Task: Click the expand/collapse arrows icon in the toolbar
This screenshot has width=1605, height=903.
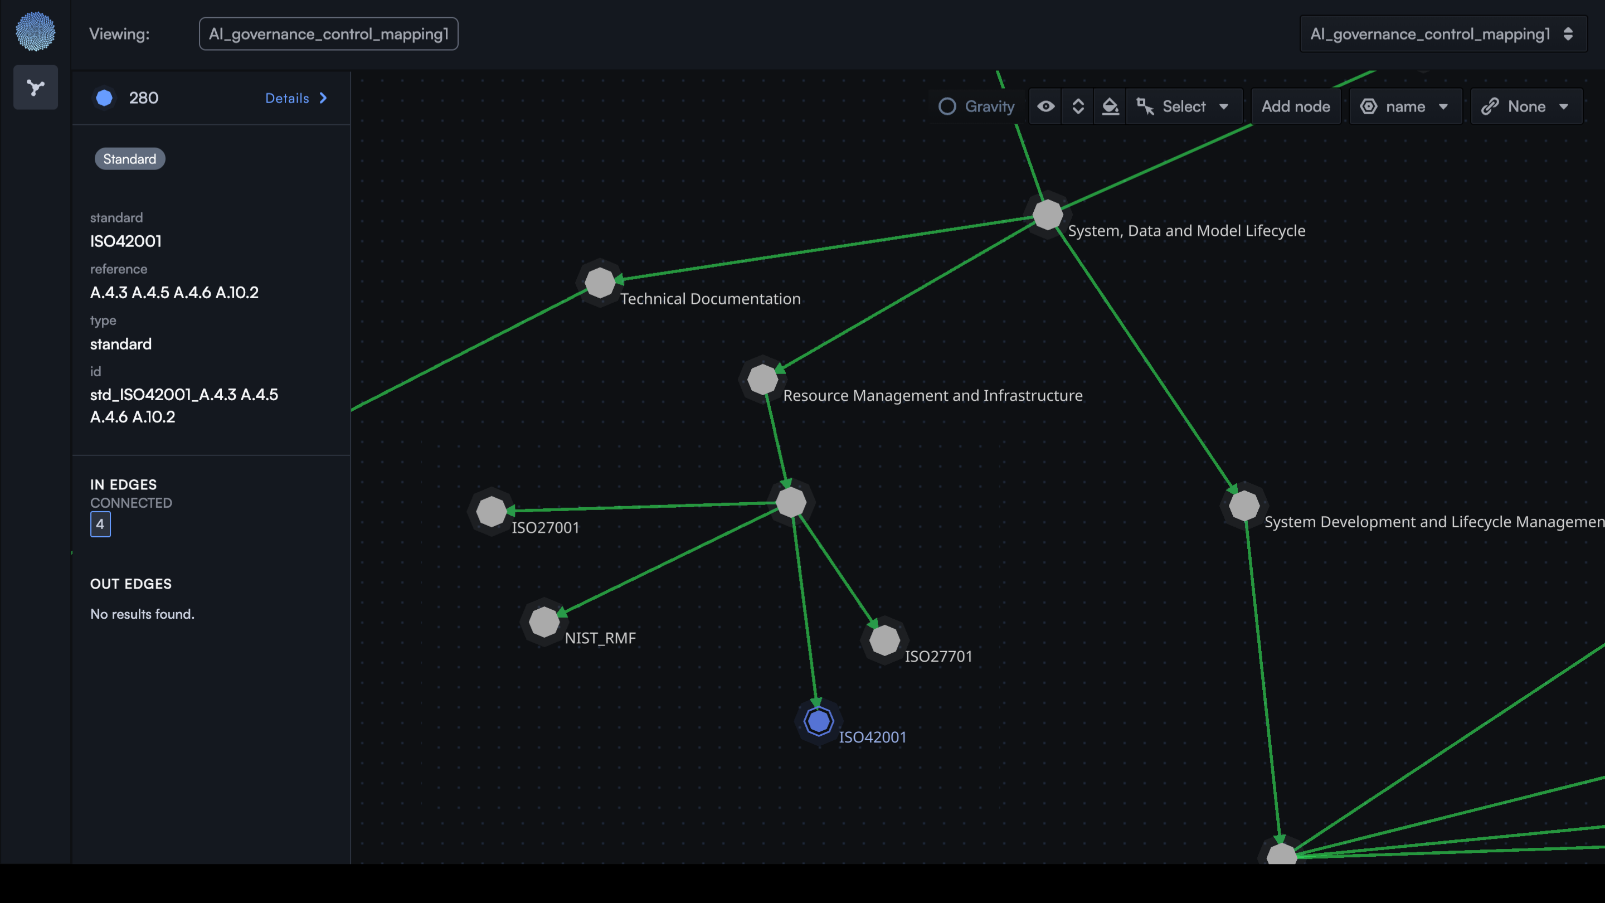Action: pyautogui.click(x=1078, y=106)
